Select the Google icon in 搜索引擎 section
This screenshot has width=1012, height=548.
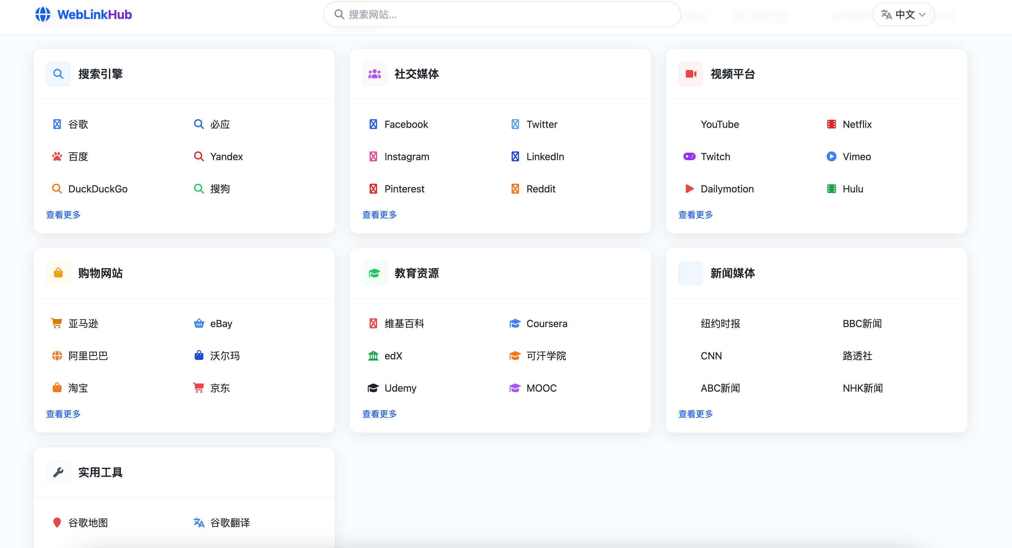click(x=57, y=124)
